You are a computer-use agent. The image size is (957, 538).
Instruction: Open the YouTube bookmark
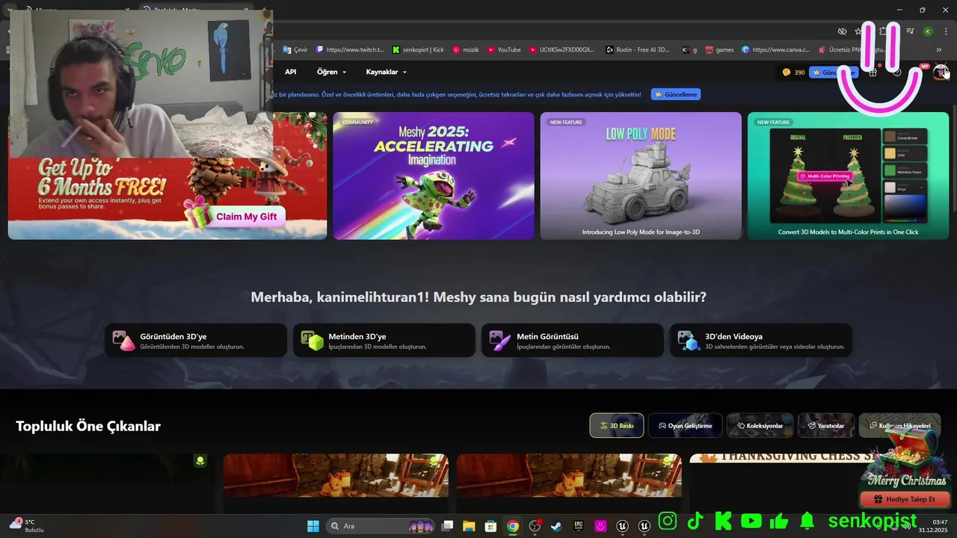(504, 50)
